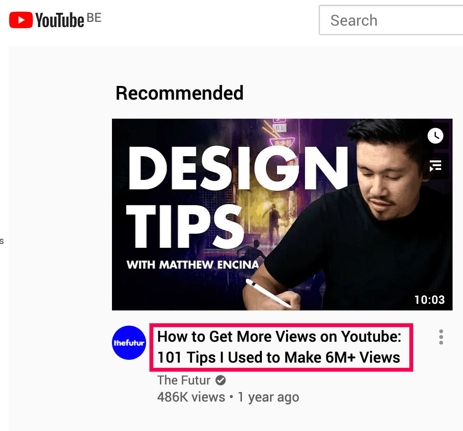Screen dimensions: 463x431
Task: Click the YouTube logo to go home
Action: [x=46, y=20]
